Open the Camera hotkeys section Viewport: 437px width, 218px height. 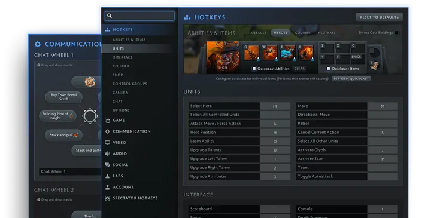click(x=120, y=93)
